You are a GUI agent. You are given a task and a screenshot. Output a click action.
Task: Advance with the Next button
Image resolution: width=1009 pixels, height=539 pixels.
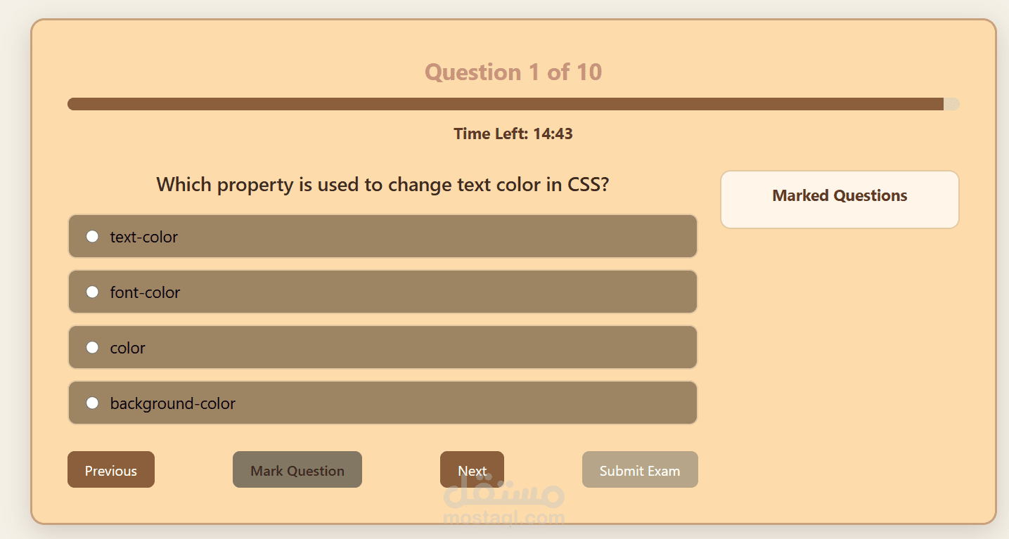click(x=472, y=469)
